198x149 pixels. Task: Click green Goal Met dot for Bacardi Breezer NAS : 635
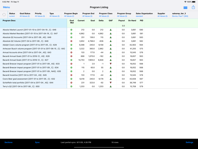pyautogui.click(x=71, y=71)
